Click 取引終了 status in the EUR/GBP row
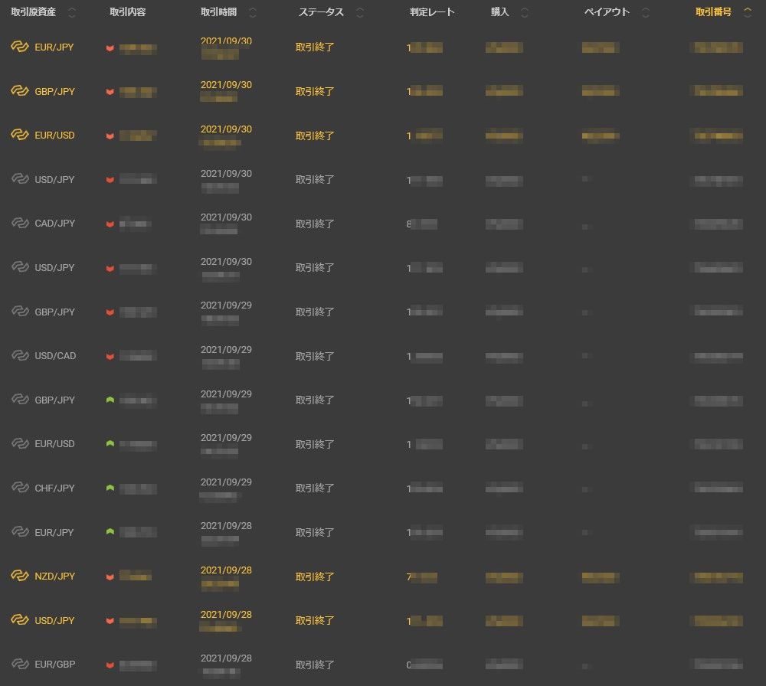 point(315,665)
